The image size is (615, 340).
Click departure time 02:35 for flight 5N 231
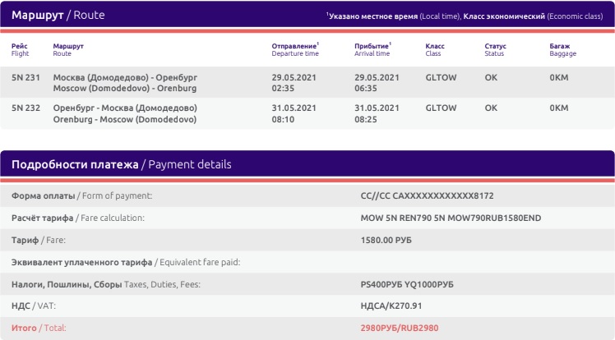click(x=283, y=89)
